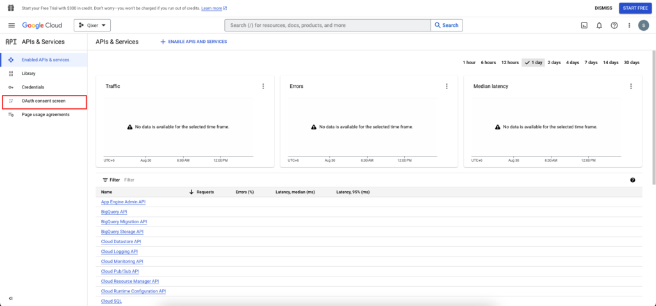Open BigQuery Storage API link
The image size is (656, 306).
(x=122, y=232)
